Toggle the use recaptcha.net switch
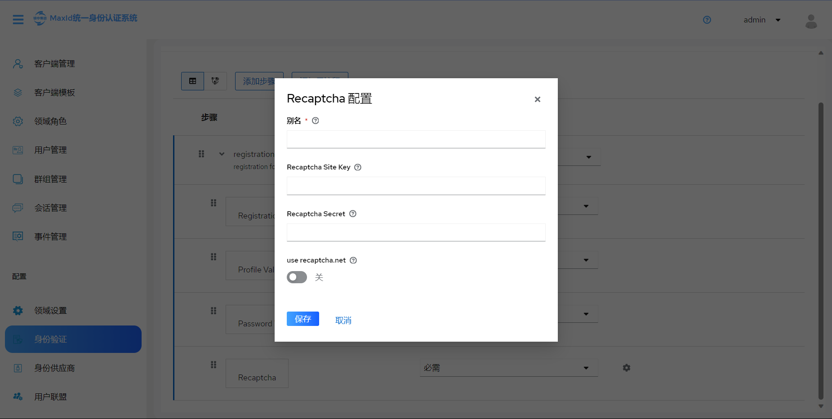The height and width of the screenshot is (419, 832). click(297, 277)
